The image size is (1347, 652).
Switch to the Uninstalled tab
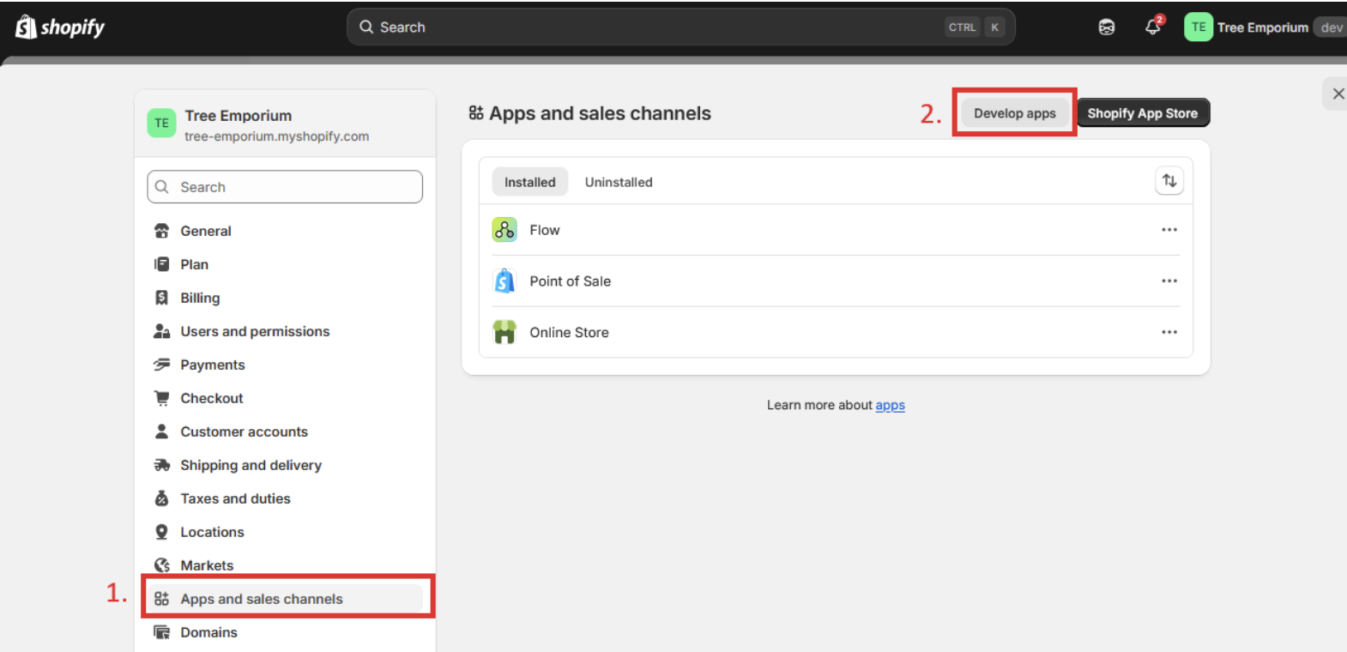coord(619,182)
